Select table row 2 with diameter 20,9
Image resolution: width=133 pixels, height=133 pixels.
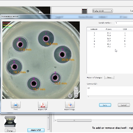pyautogui.click(x=110, y=36)
